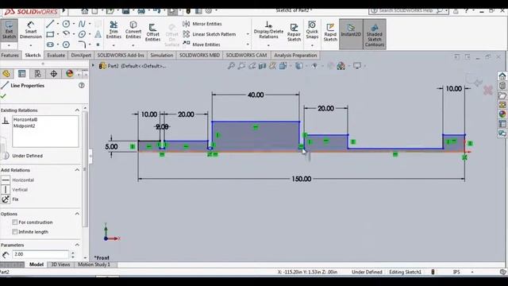Click the 150.00 dimension
508x286 pixels.
click(302, 179)
